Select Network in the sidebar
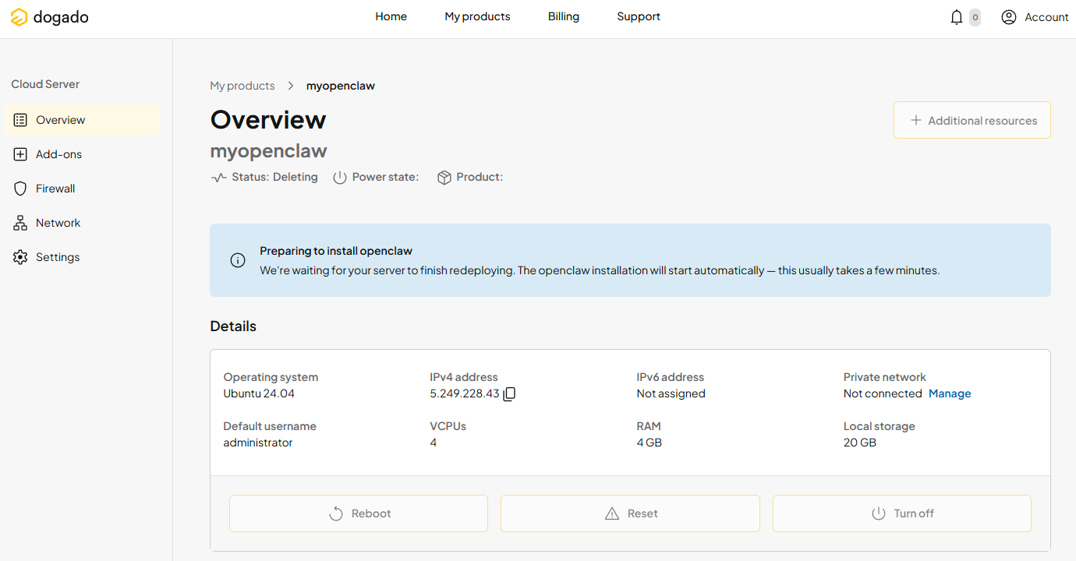The height and width of the screenshot is (561, 1076). [82, 223]
